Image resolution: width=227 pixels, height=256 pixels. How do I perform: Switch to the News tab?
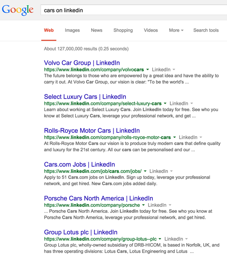pyautogui.click(x=96, y=30)
